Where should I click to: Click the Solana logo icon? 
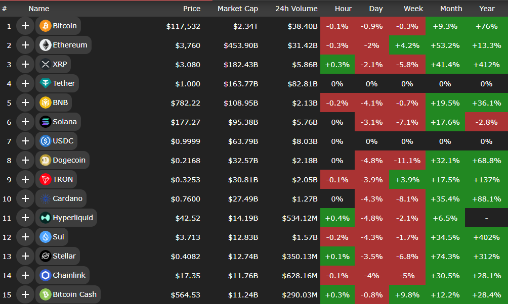(x=45, y=122)
